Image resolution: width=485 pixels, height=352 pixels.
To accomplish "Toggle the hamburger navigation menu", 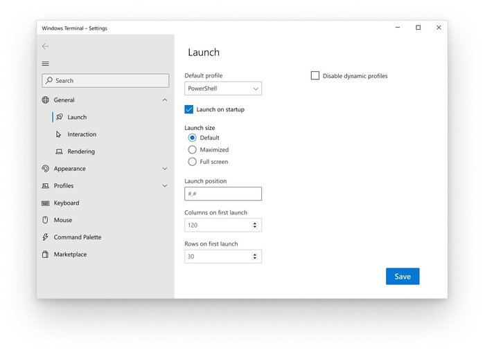I will [x=46, y=64].
